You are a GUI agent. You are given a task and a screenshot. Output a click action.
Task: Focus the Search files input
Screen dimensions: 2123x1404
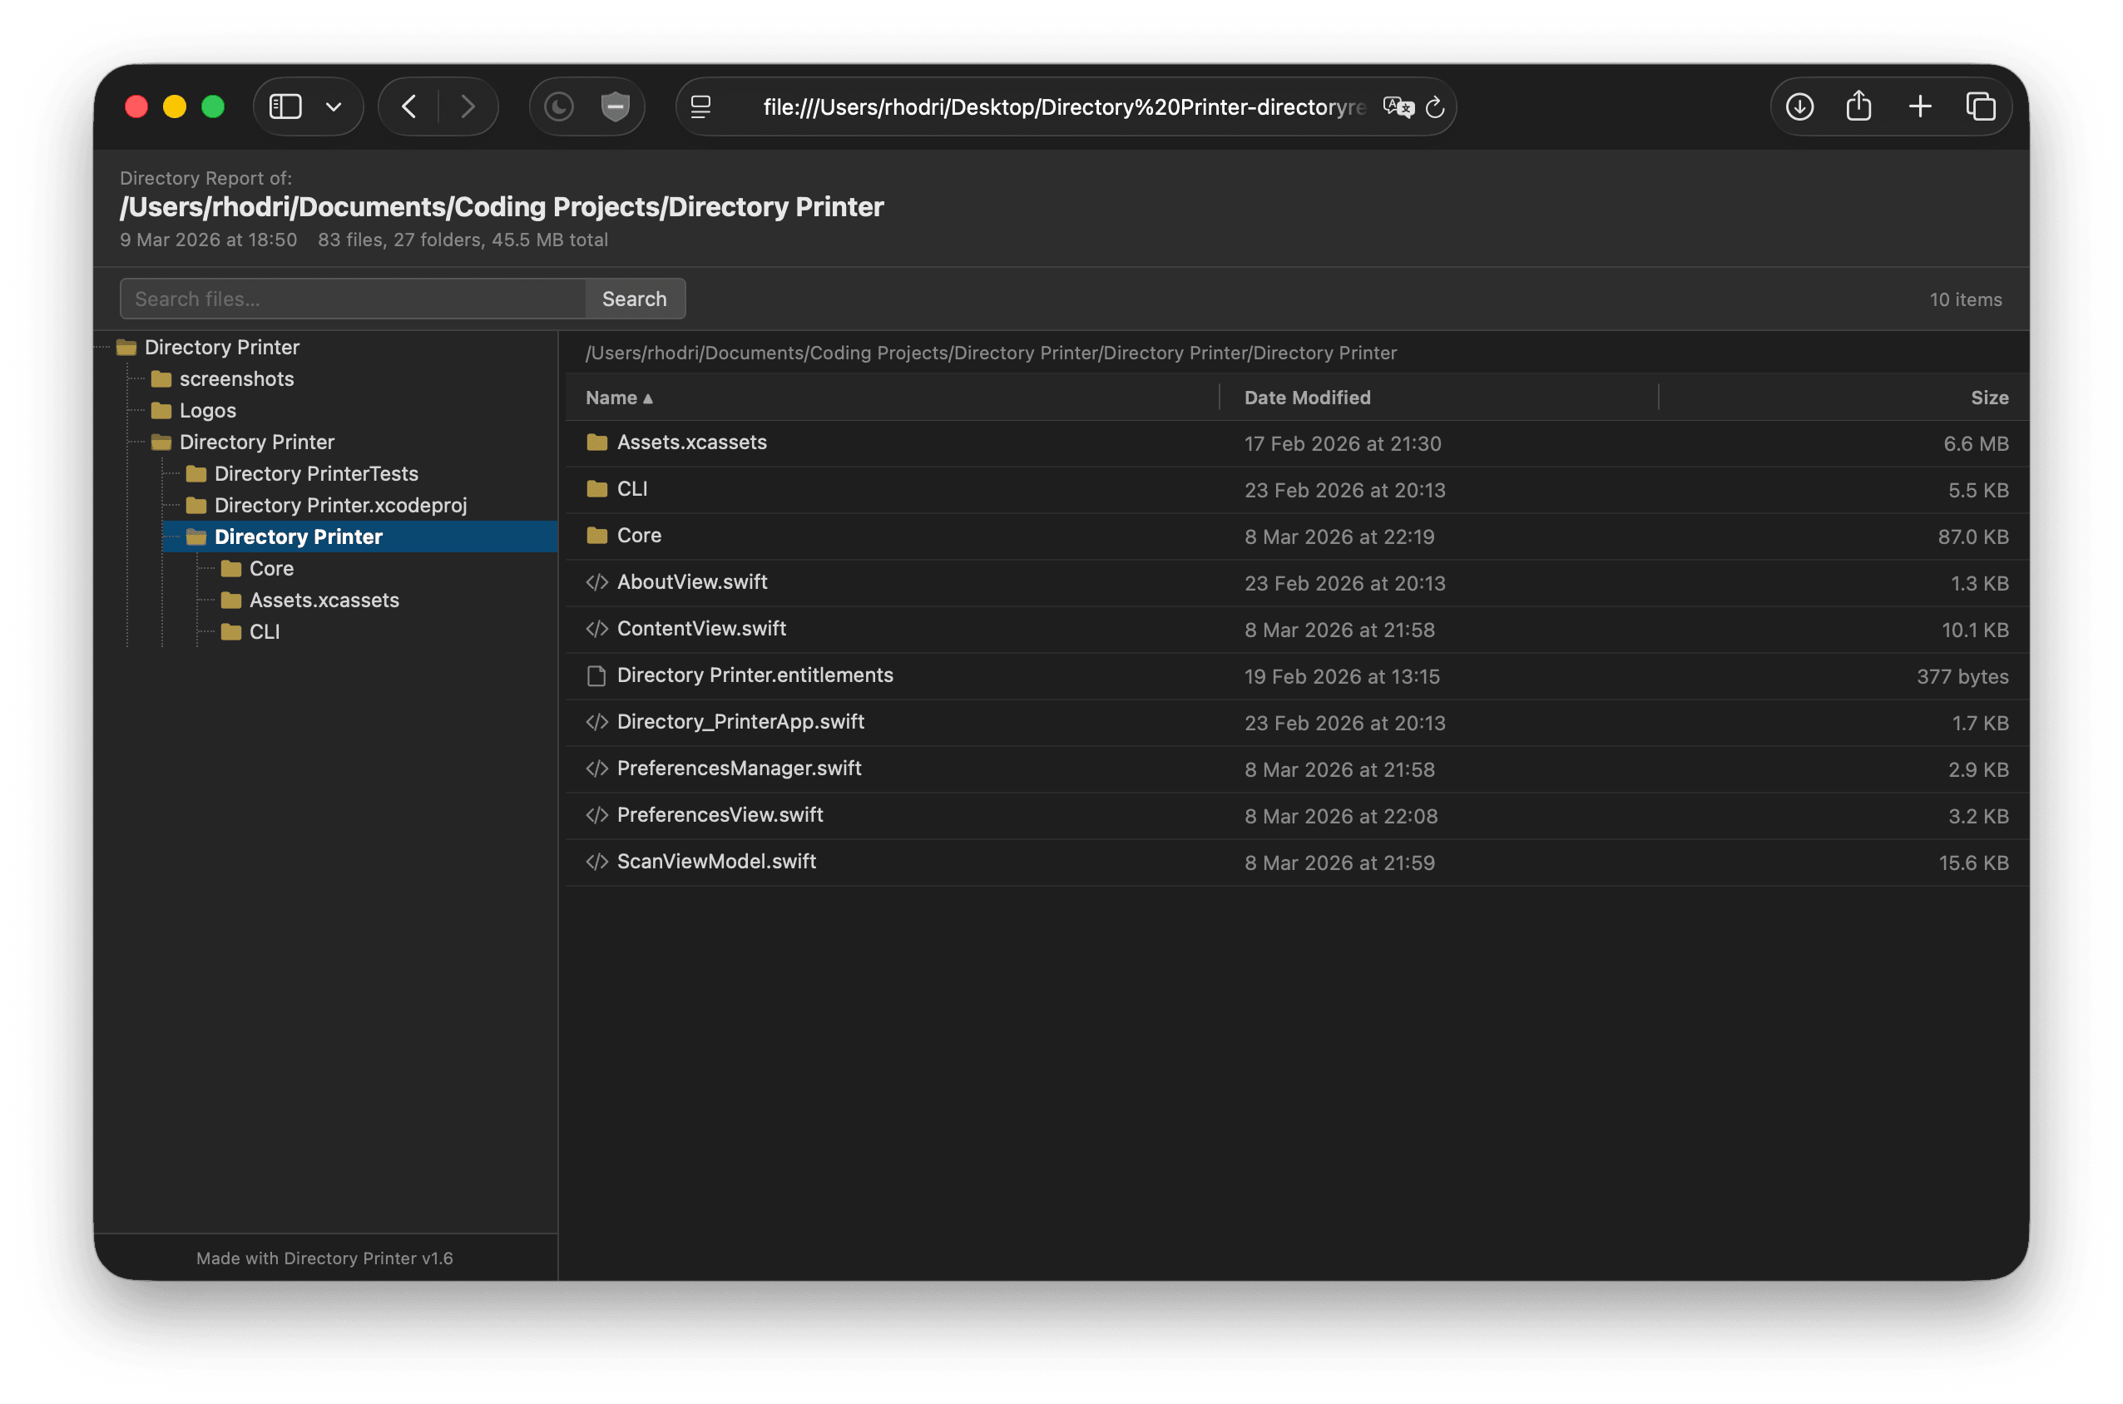353,298
